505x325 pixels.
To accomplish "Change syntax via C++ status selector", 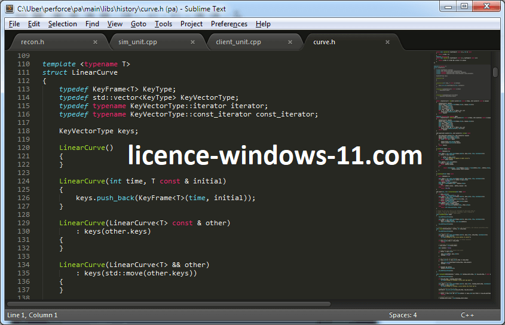I will click(467, 315).
